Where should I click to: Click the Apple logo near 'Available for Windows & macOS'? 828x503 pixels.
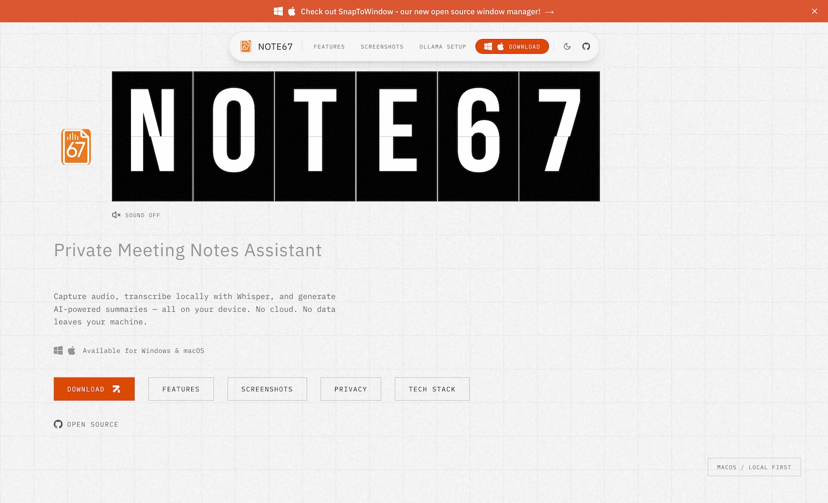71,350
